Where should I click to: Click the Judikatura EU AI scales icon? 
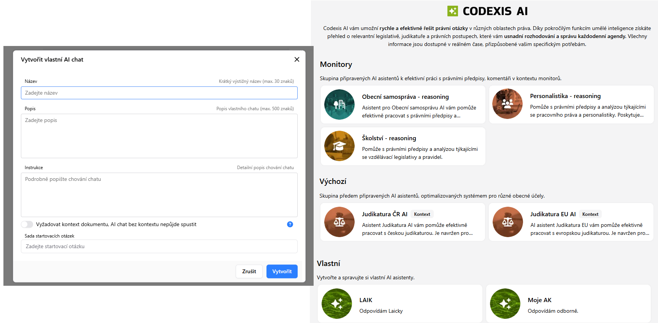(507, 222)
